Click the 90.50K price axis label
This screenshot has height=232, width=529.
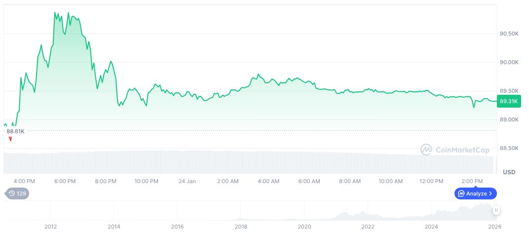pyautogui.click(x=509, y=34)
